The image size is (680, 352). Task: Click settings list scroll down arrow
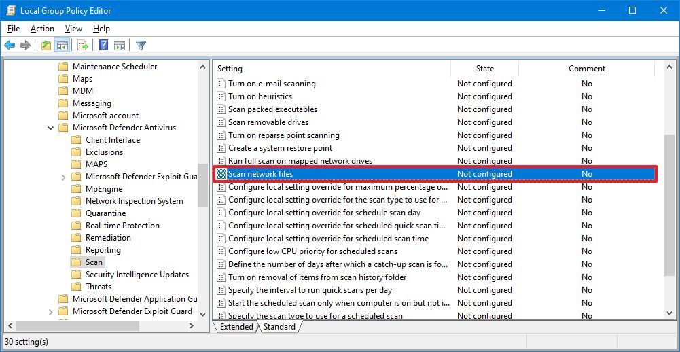tap(669, 312)
